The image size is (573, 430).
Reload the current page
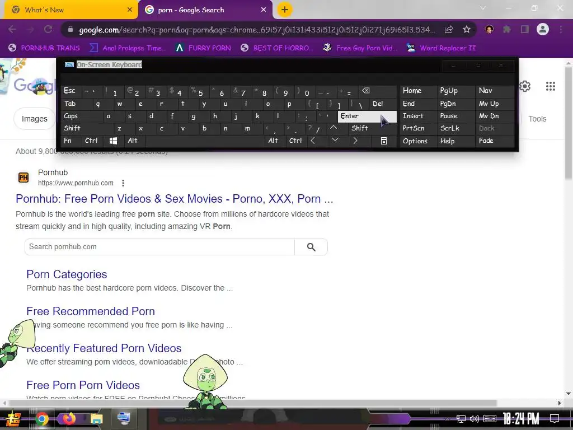click(x=48, y=30)
